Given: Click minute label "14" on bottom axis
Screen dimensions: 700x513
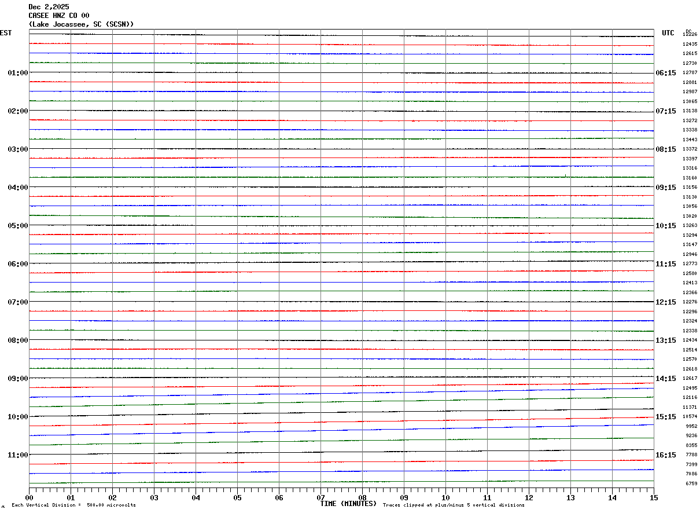Looking at the screenshot, I should 612,497.
